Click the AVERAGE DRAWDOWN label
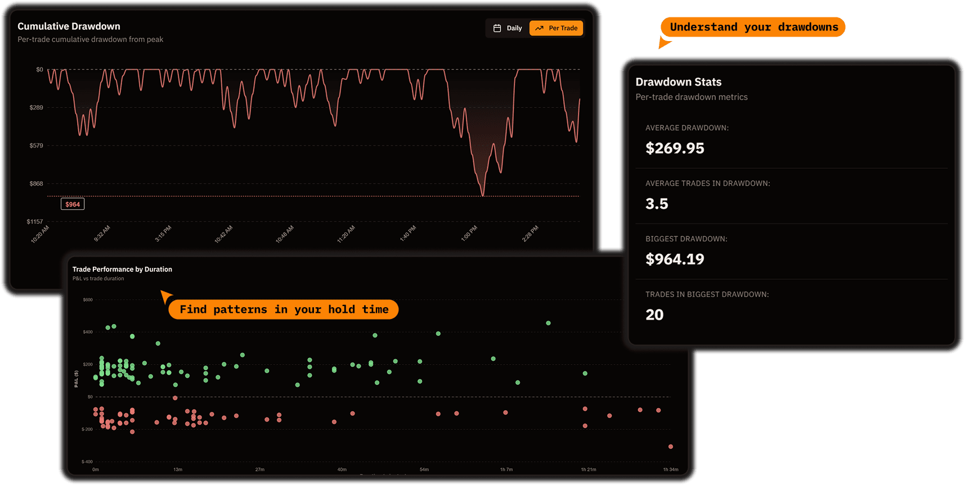This screenshot has height=485, width=965. pos(687,128)
